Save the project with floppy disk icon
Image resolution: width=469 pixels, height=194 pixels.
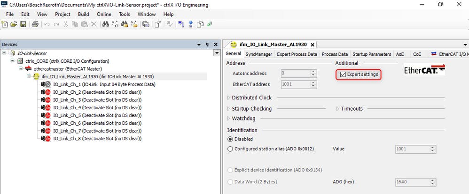(23, 24)
